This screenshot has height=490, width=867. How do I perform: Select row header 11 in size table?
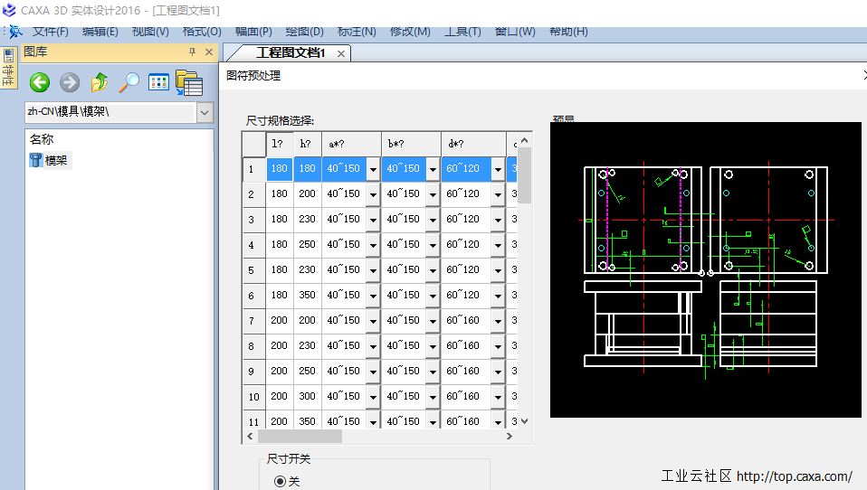coord(253,421)
